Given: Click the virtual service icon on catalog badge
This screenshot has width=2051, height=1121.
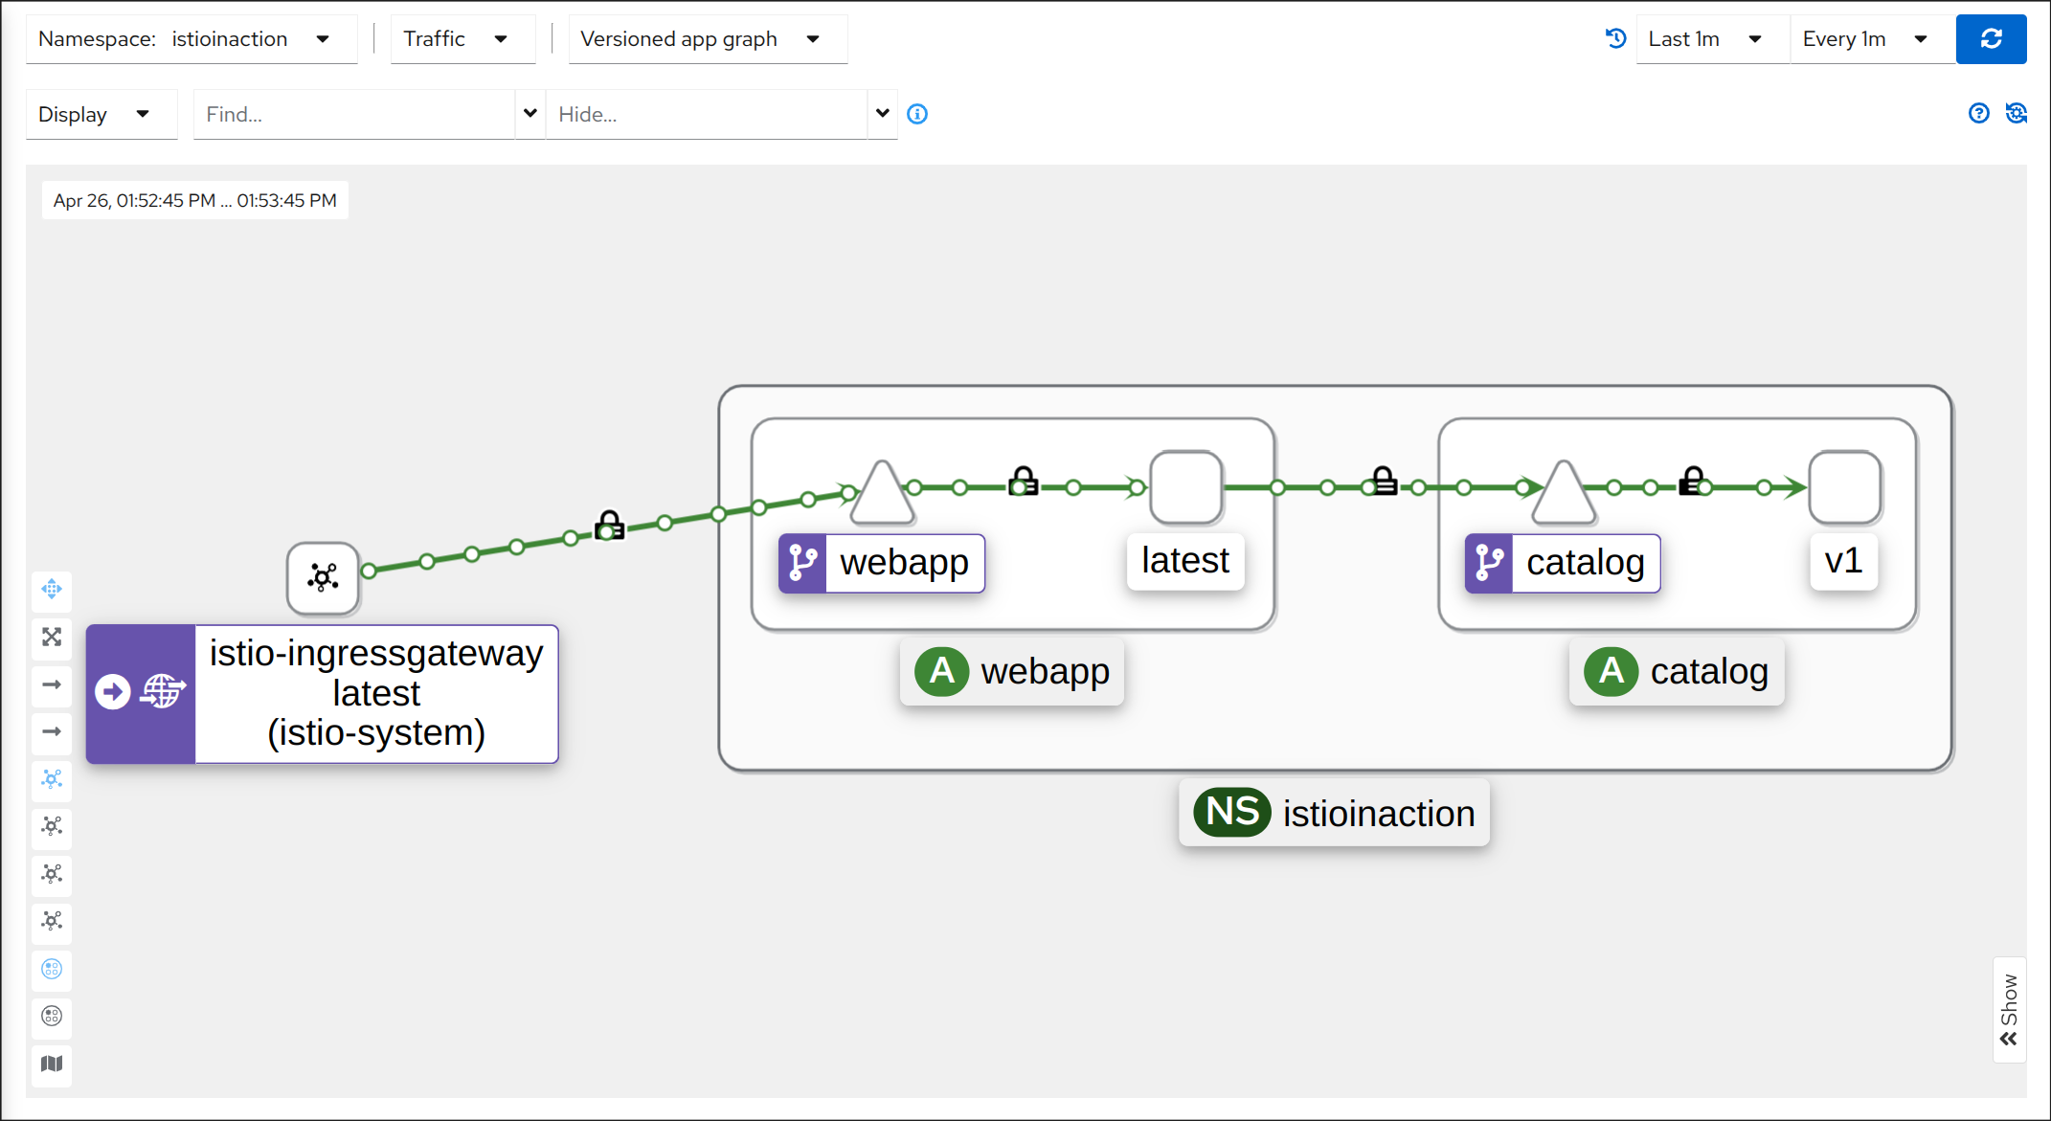Looking at the screenshot, I should pyautogui.click(x=1489, y=563).
